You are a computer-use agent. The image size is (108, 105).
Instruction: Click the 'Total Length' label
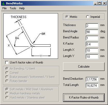point(71,85)
